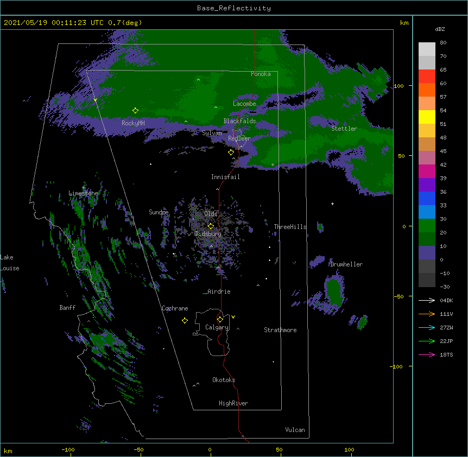Click the Base_Reflectivity title text
The image size is (468, 457).
click(234, 8)
